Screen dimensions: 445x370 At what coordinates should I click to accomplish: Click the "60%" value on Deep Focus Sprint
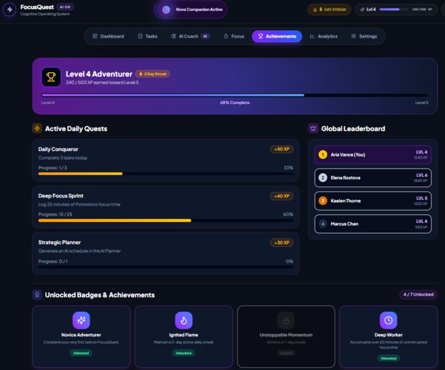(288, 214)
